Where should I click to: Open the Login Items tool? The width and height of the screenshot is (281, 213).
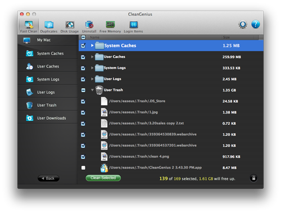click(x=133, y=26)
